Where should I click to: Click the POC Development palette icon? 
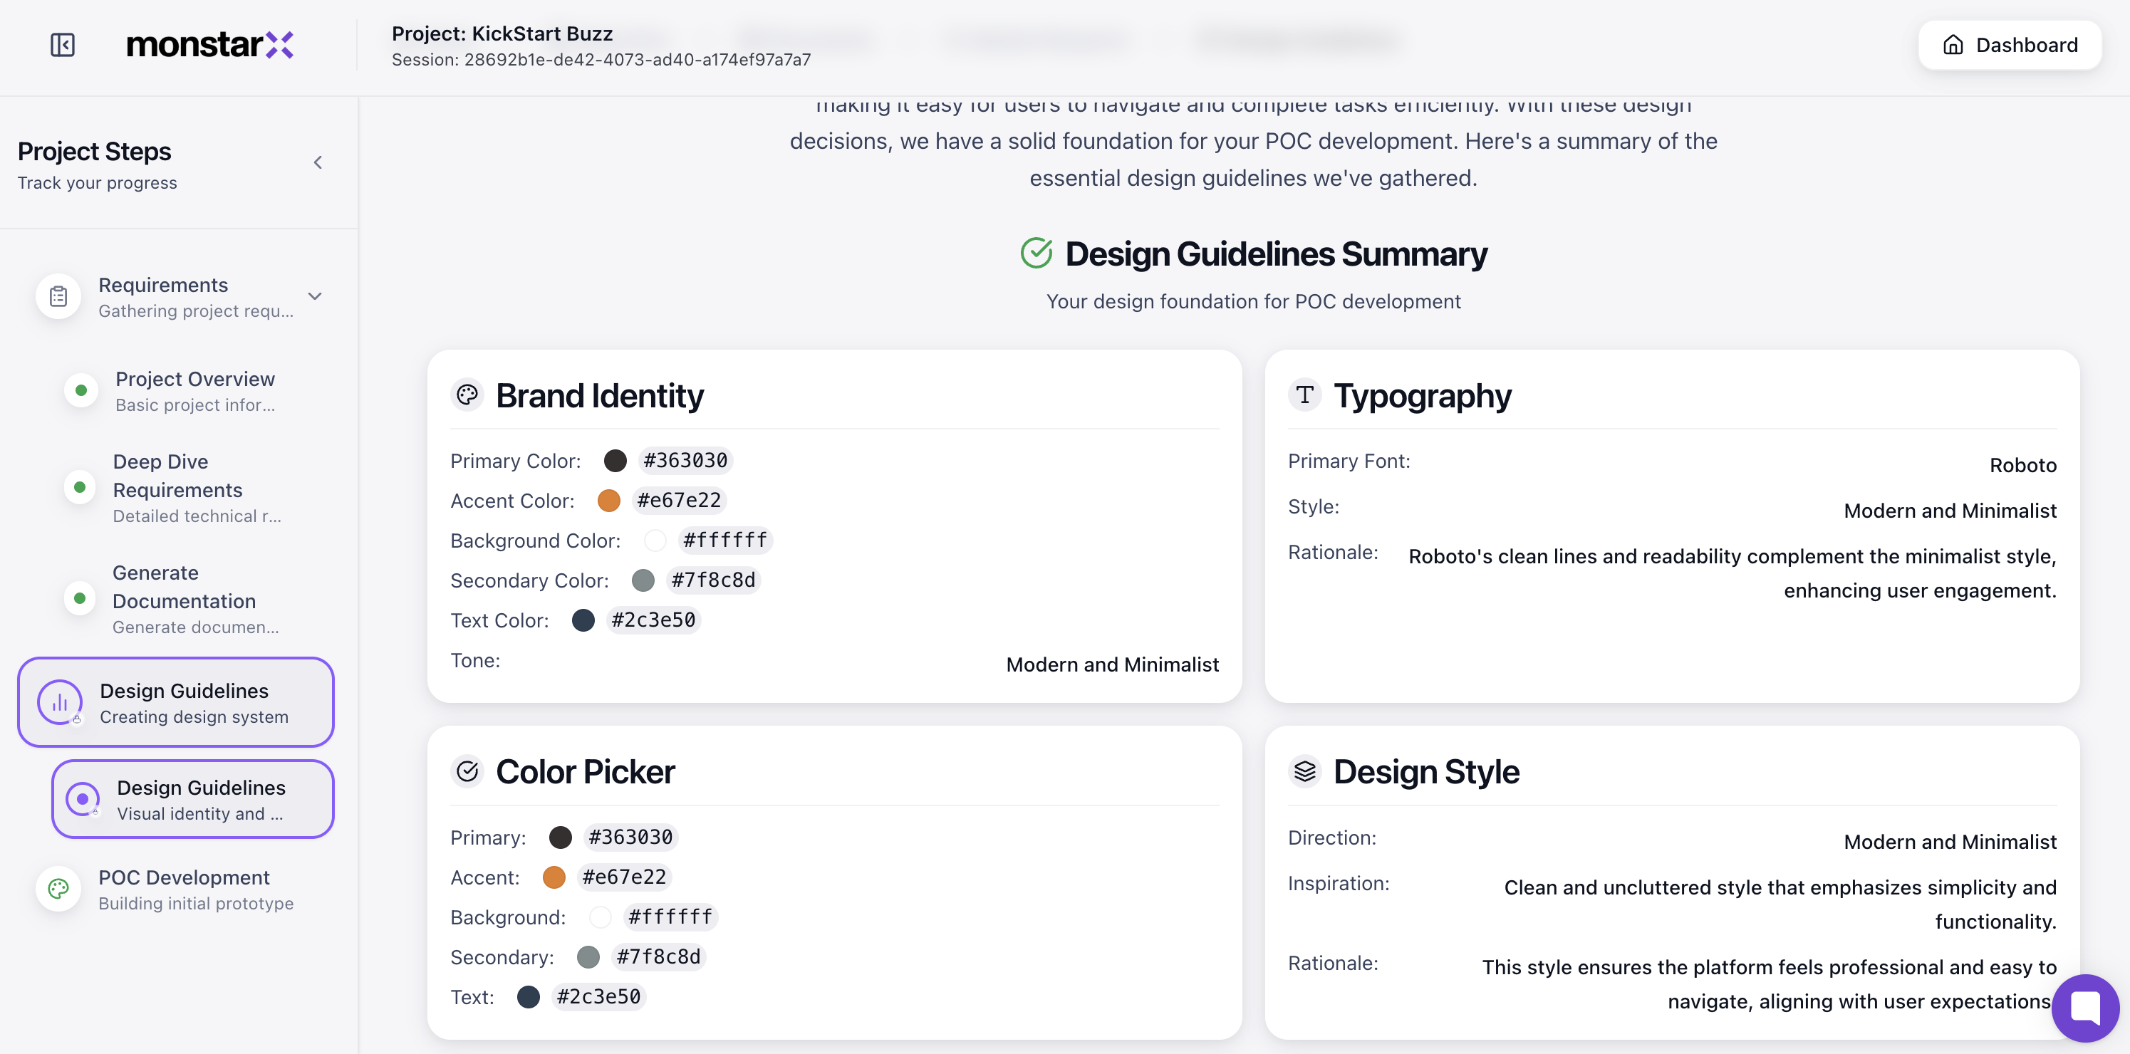[58, 889]
